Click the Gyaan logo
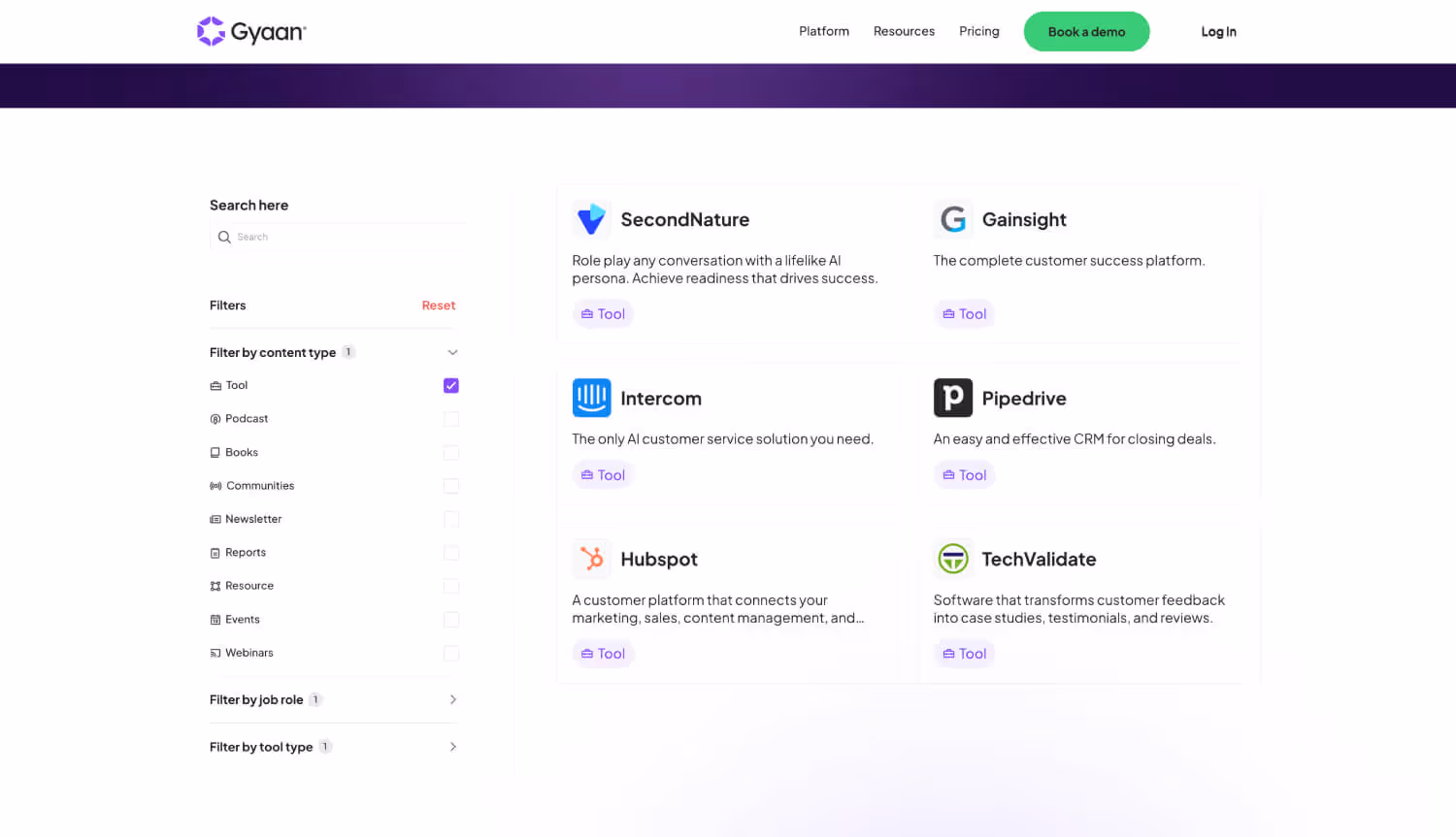Viewport: 1456px width, 837px height. tap(251, 31)
